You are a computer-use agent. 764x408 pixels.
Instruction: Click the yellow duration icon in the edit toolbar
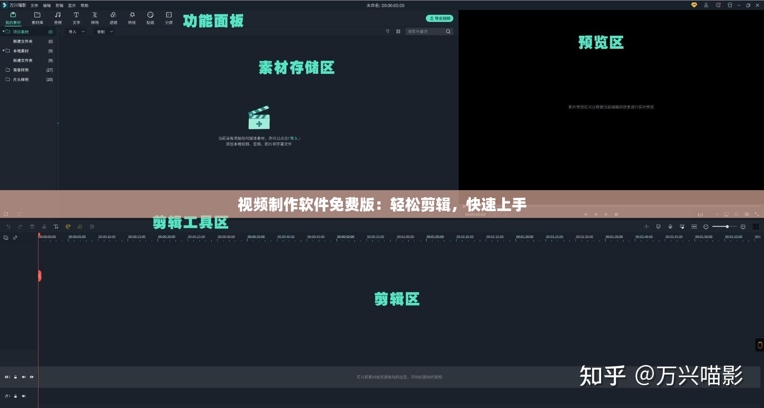80,227
